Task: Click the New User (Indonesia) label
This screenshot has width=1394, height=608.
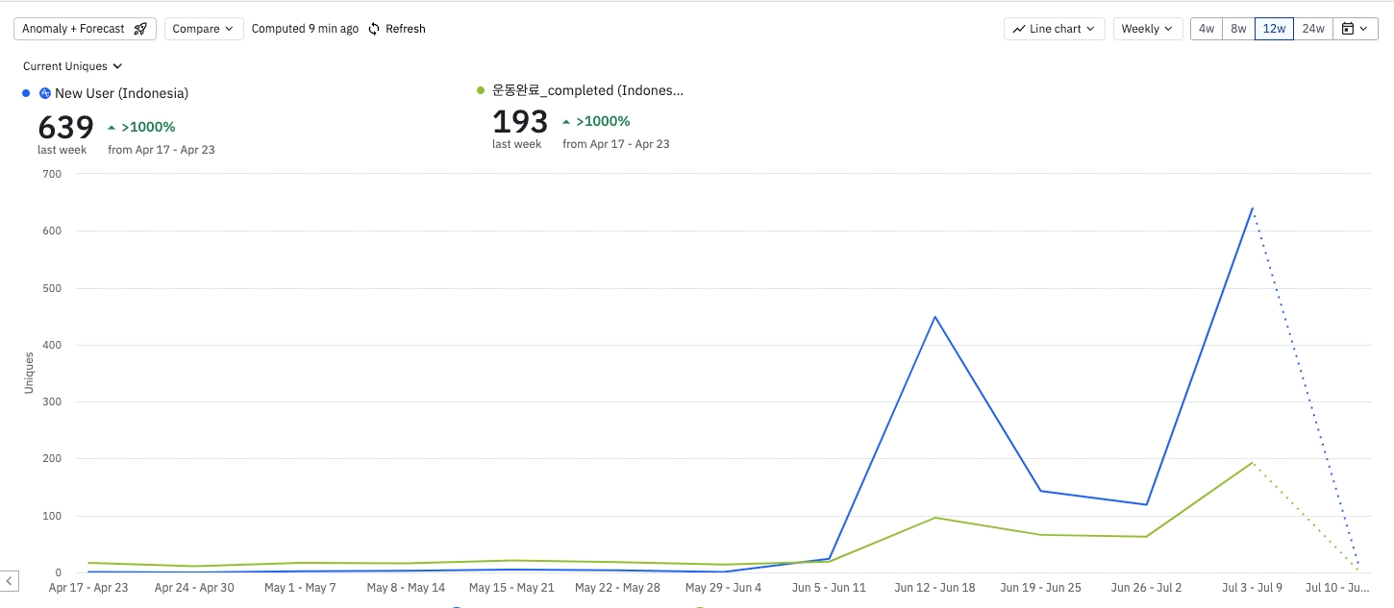Action: 121,93
